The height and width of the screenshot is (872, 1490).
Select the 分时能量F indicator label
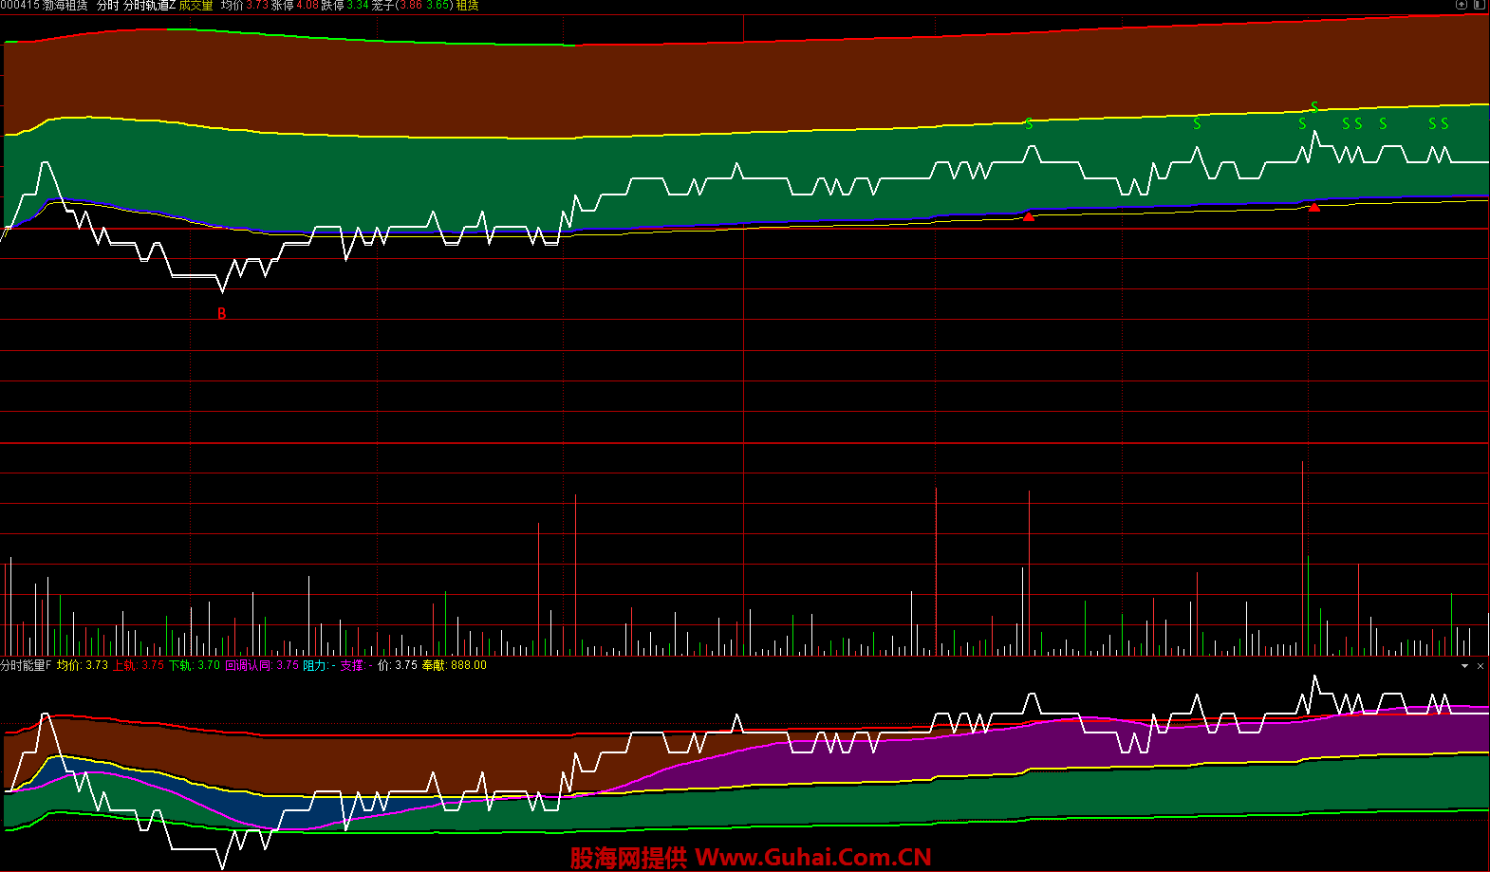pos(26,666)
